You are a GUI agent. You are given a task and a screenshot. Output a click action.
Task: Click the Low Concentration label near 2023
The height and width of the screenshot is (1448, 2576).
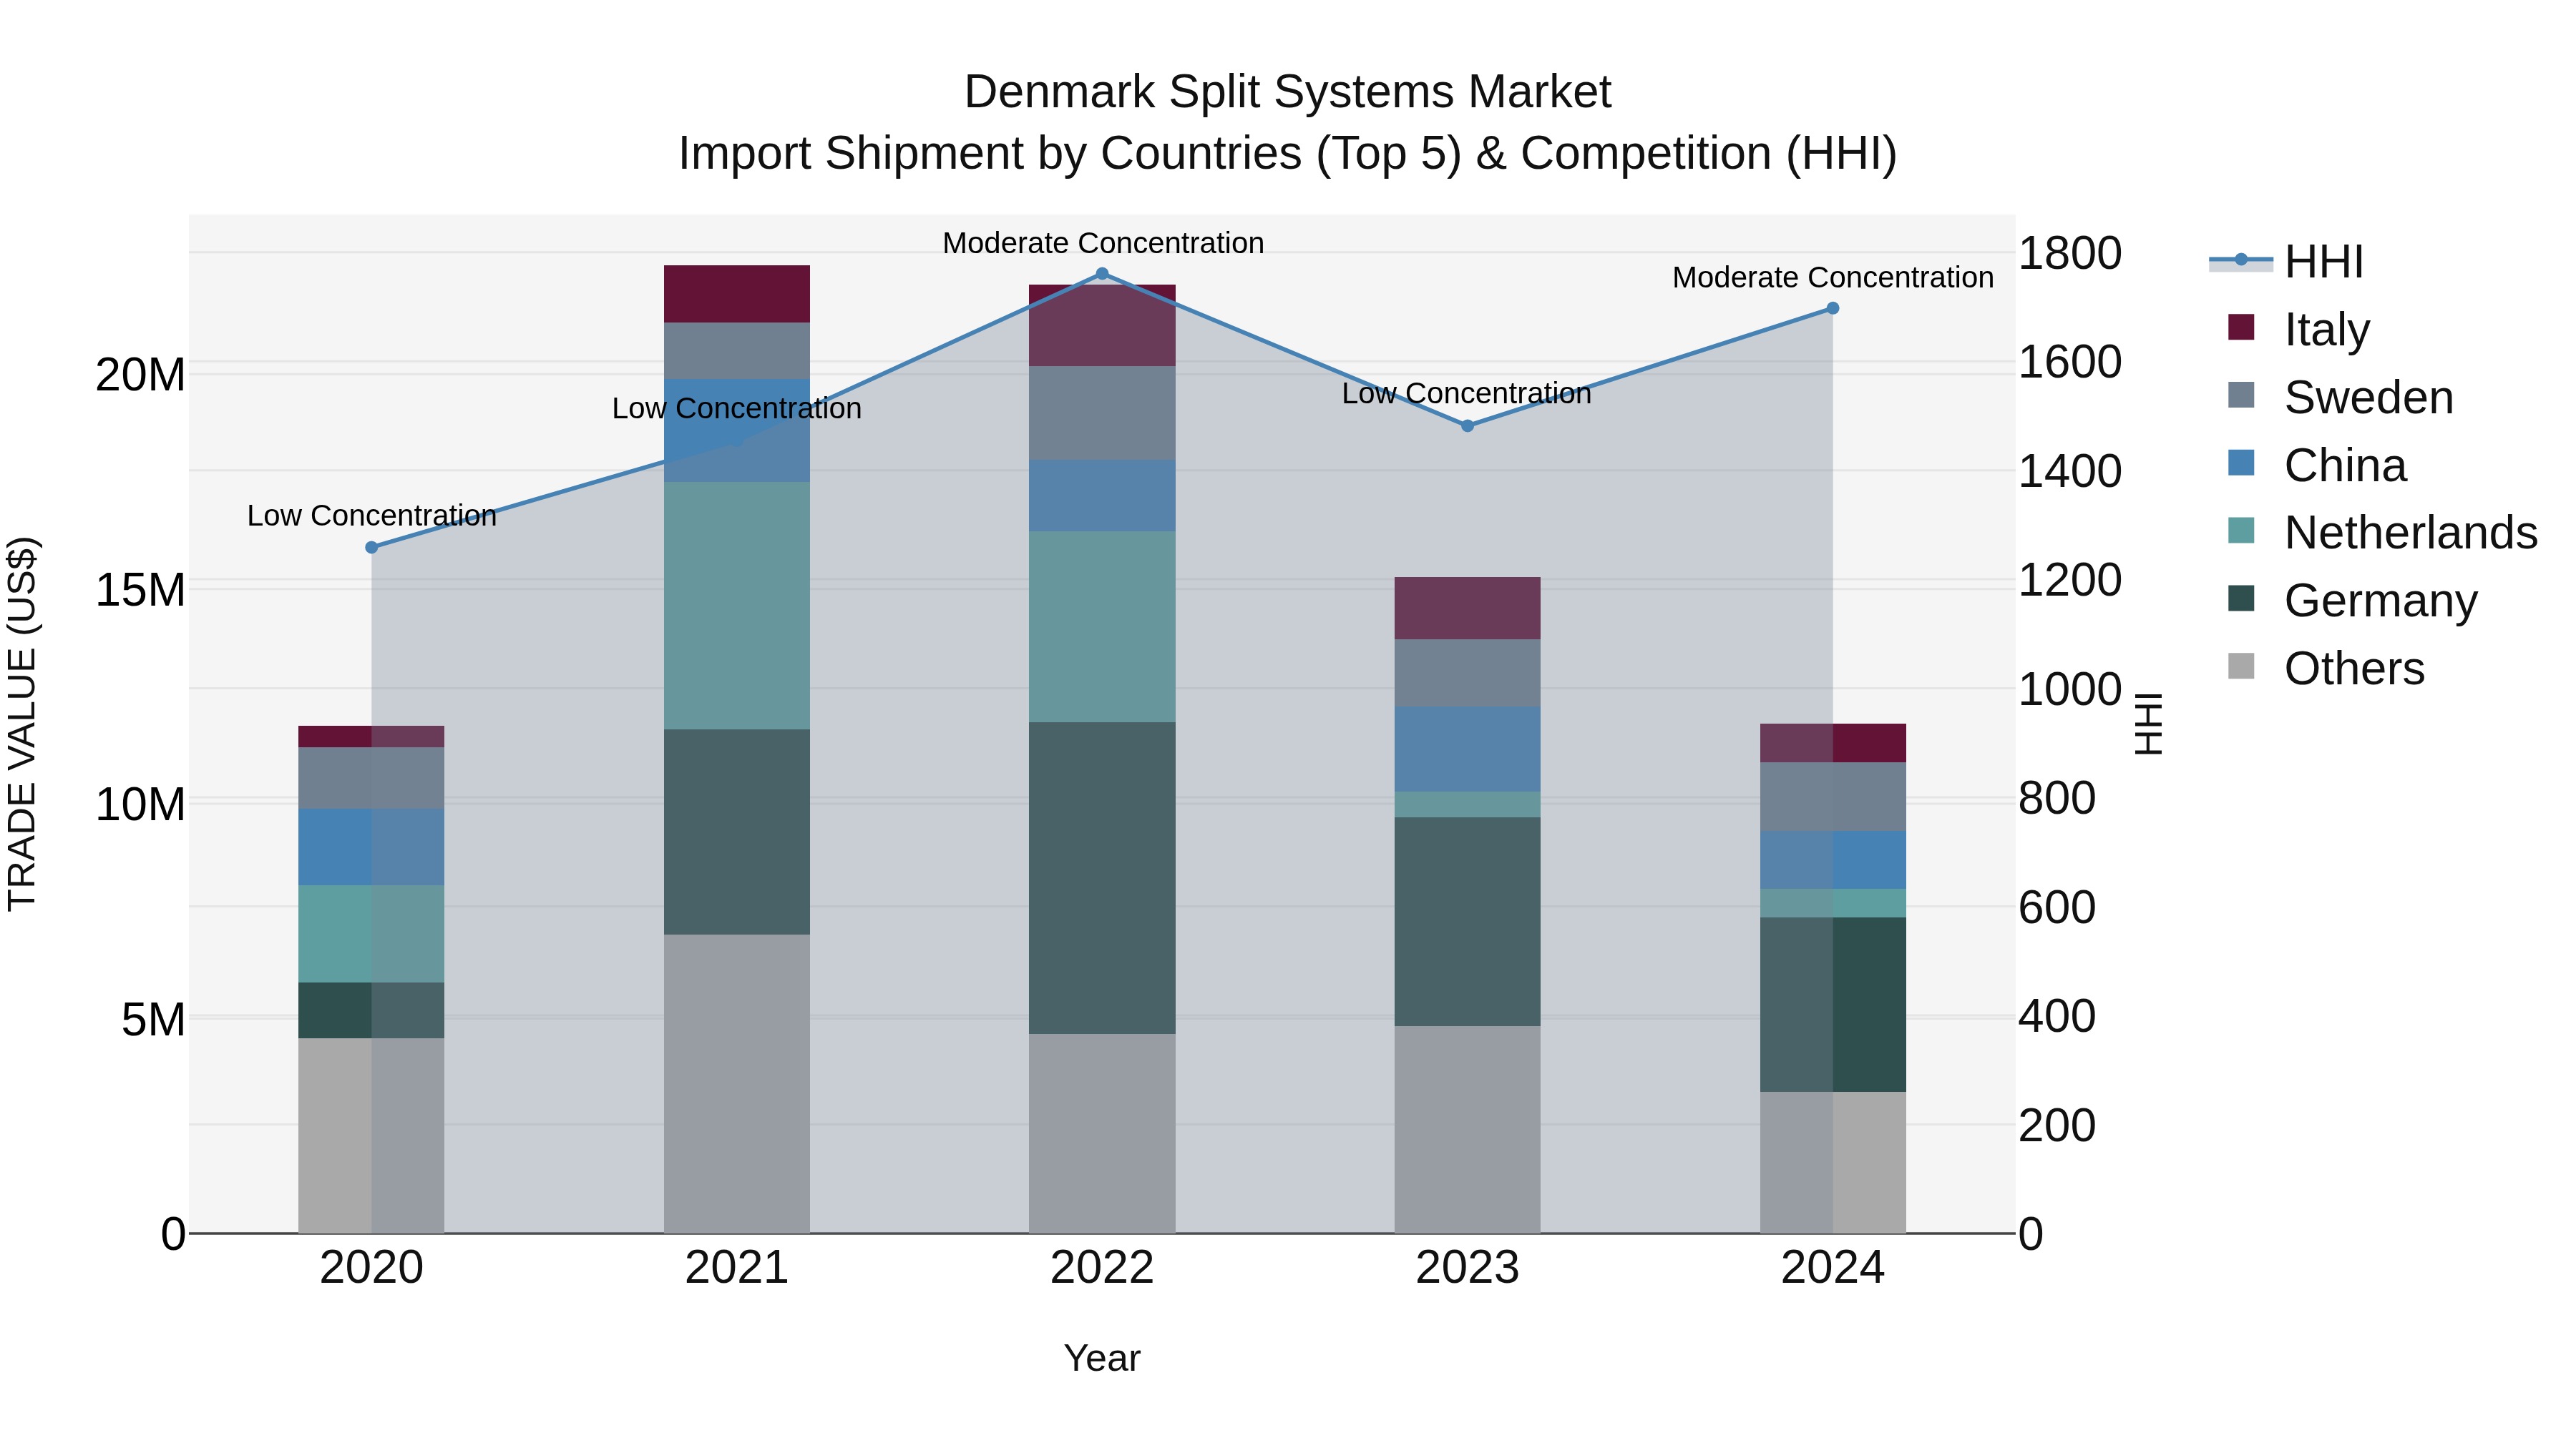pyautogui.click(x=1467, y=394)
